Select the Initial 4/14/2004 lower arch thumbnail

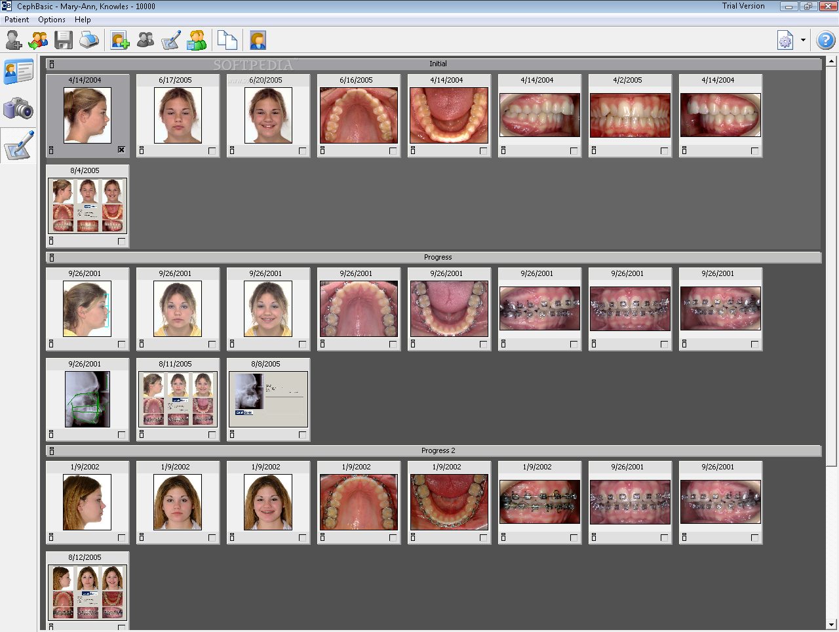(449, 115)
